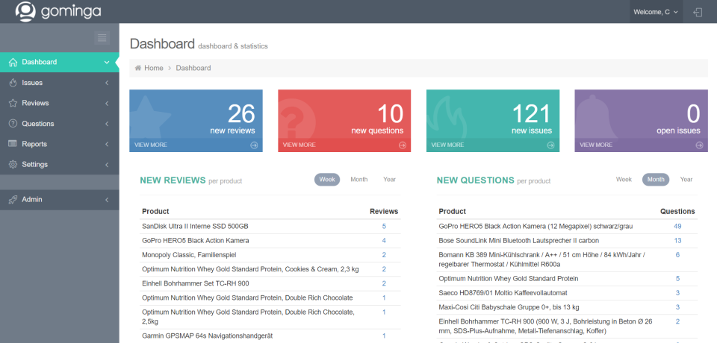Click VIEW MORE on the new questions card
Screen dimensions: 717x343
[x=299, y=145]
